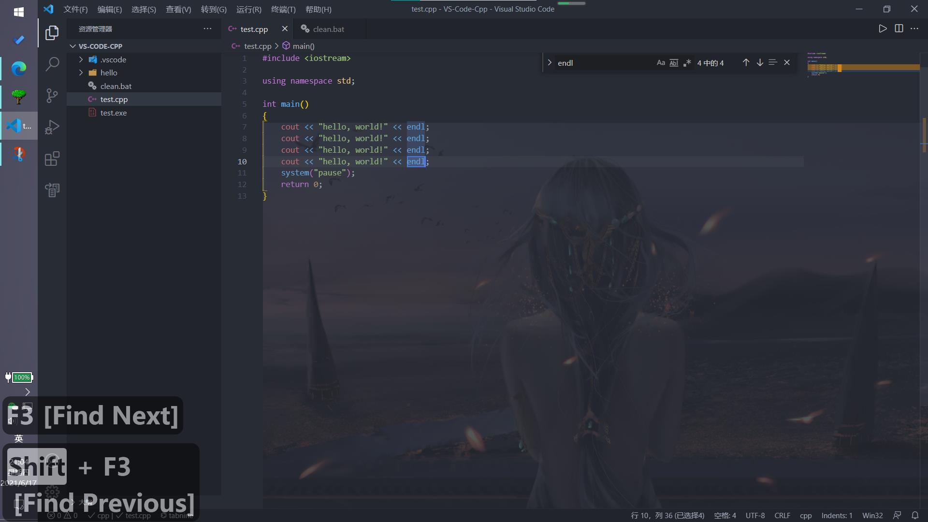The height and width of the screenshot is (522, 928).
Task: Click the line and column status entry
Action: (x=667, y=516)
